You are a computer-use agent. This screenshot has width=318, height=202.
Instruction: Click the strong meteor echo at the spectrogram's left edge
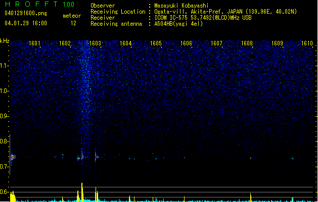pyautogui.click(x=13, y=157)
